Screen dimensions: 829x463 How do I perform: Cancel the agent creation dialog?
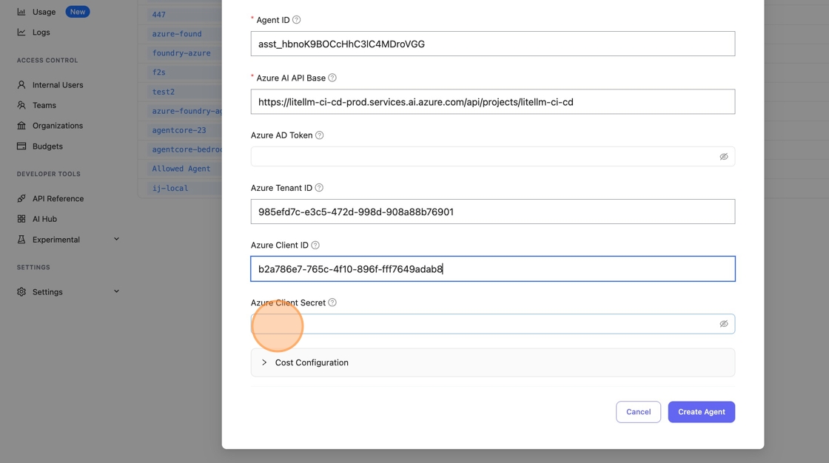click(638, 412)
